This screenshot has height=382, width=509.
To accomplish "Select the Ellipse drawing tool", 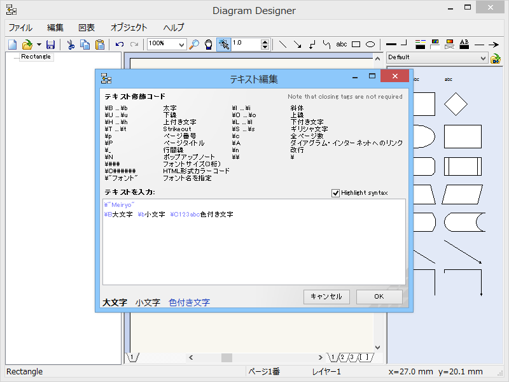I will (x=371, y=45).
